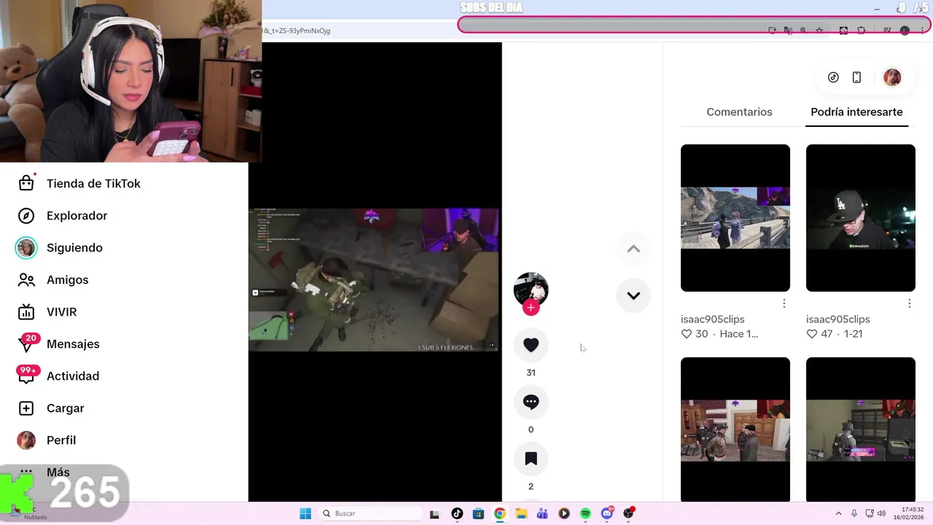Open the profile avatar at top right
The width and height of the screenshot is (933, 525).
coord(892,77)
